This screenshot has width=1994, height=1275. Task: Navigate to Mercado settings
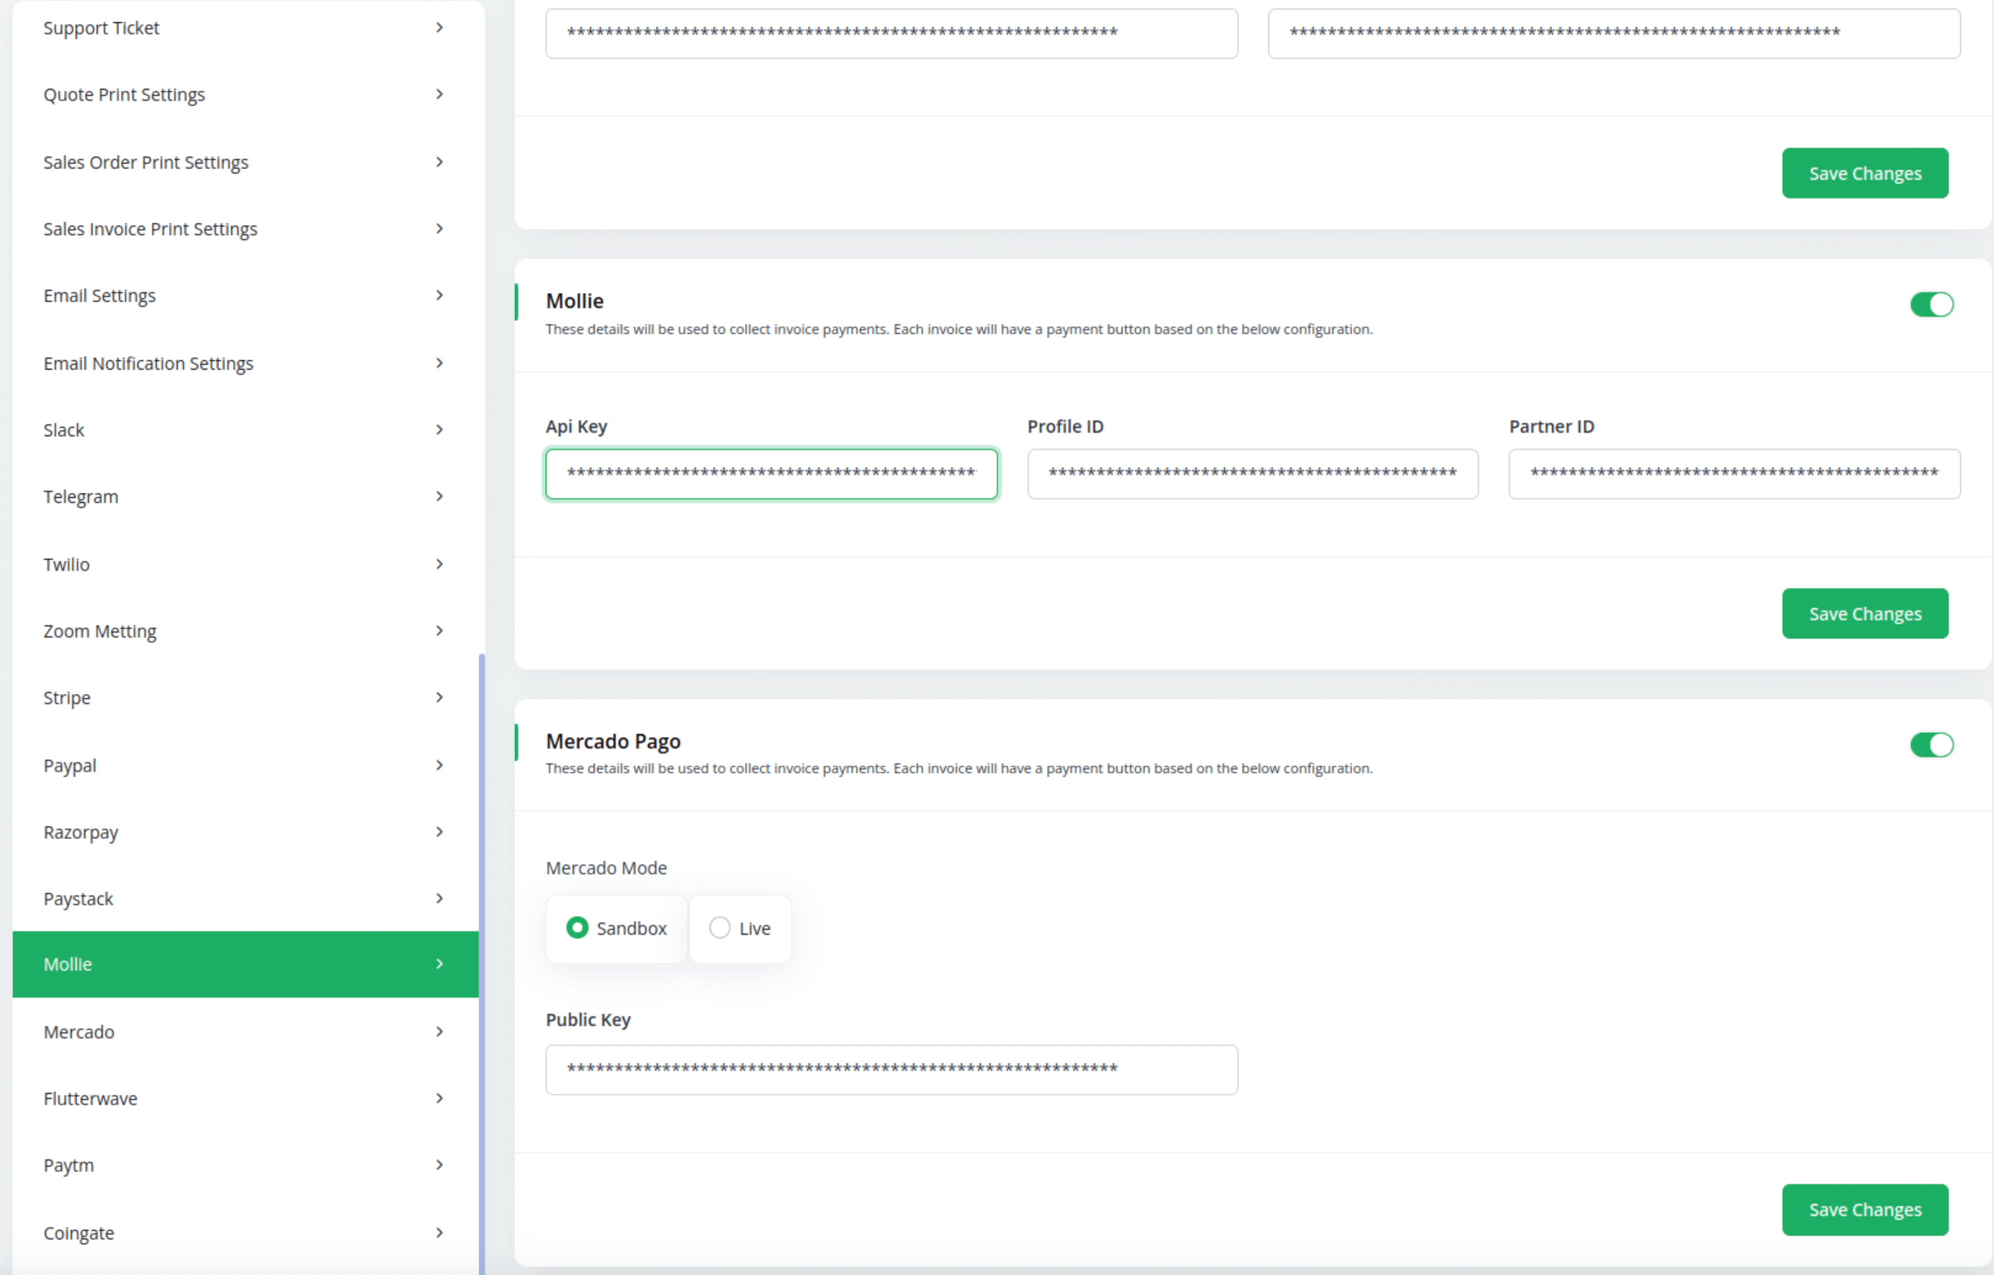(246, 1032)
